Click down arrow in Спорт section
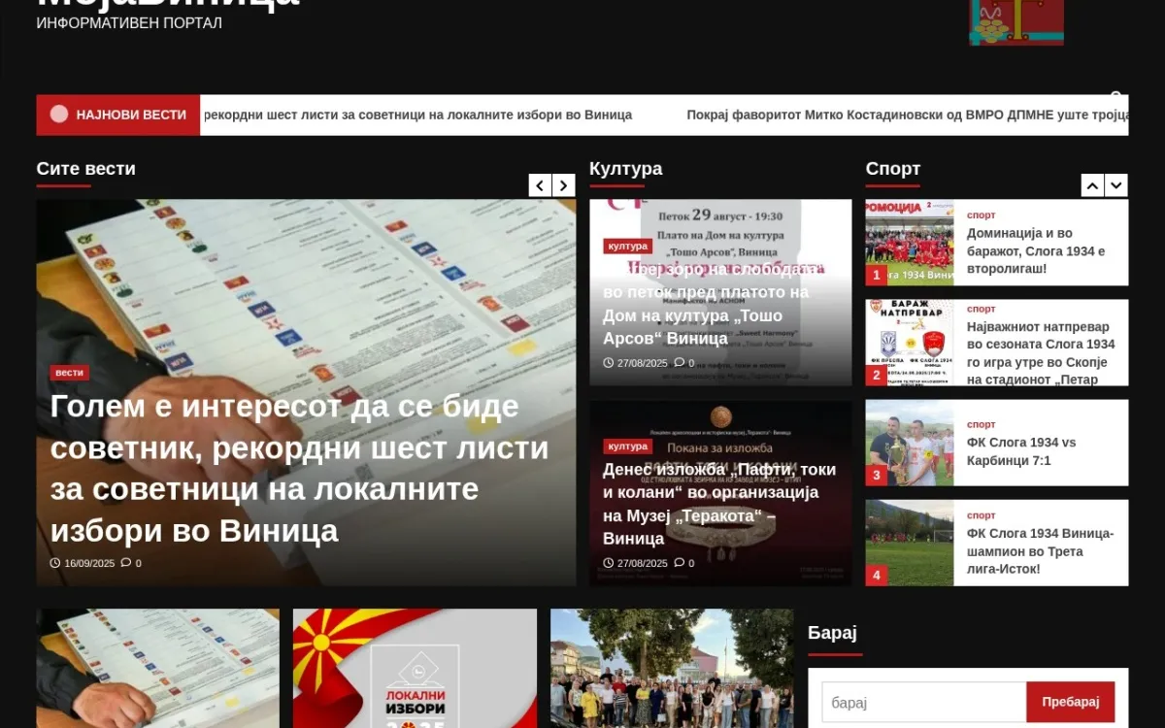The width and height of the screenshot is (1165, 728). tap(1116, 185)
